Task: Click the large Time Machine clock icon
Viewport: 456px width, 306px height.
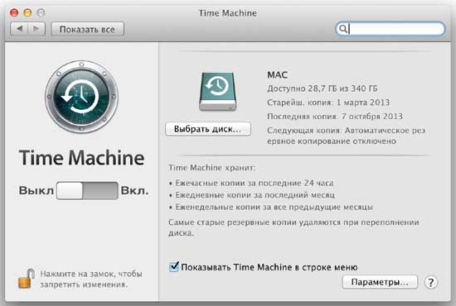Action: (81, 97)
